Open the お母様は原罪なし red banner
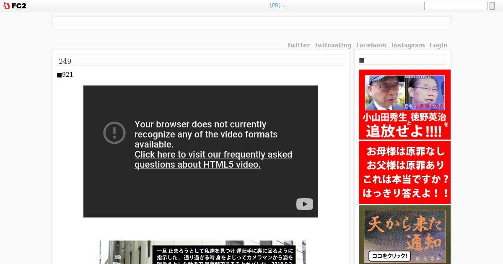 point(404,173)
